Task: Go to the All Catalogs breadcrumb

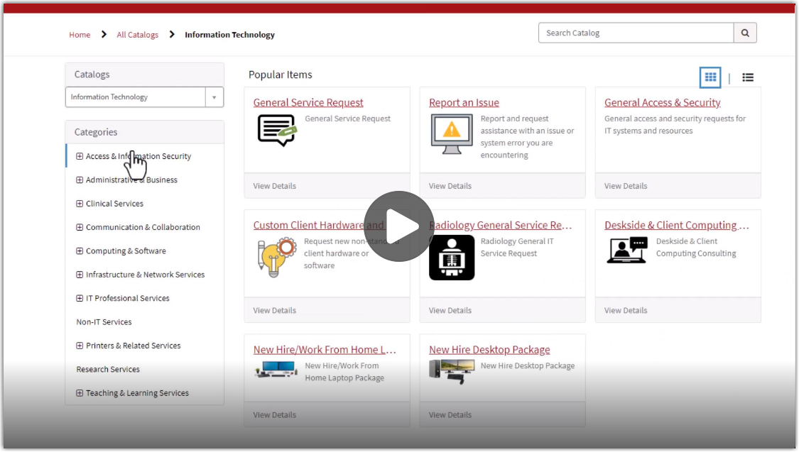Action: [x=137, y=34]
